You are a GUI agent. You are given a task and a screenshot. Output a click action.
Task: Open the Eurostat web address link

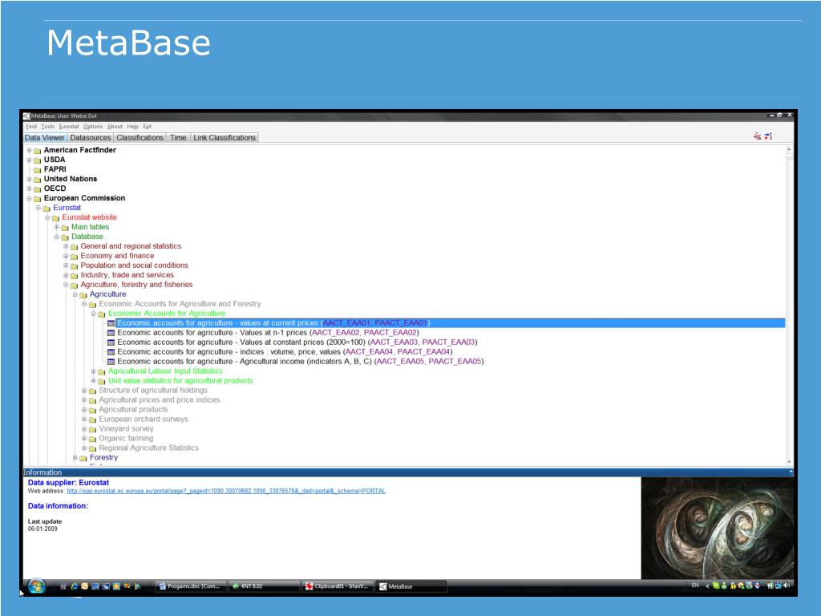coord(226,492)
